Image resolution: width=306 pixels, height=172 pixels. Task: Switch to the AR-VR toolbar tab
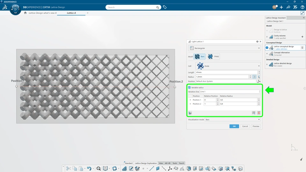click(x=168, y=163)
